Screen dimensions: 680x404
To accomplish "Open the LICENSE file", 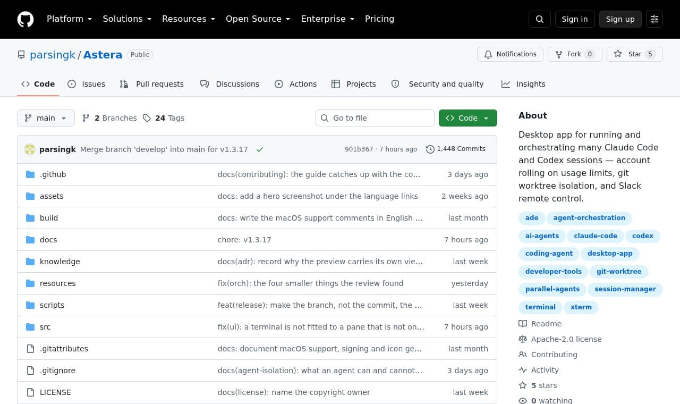I will (x=55, y=392).
